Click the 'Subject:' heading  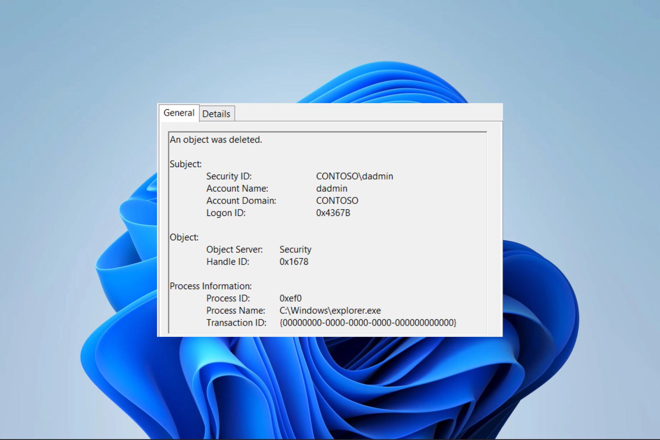click(x=186, y=164)
